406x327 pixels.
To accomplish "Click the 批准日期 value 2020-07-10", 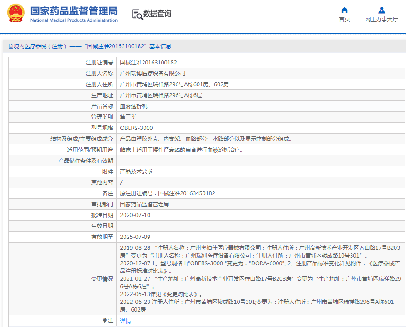I will [135, 215].
